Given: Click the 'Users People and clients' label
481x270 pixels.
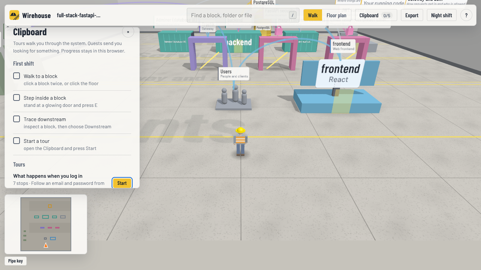Looking at the screenshot, I should 234,73.
